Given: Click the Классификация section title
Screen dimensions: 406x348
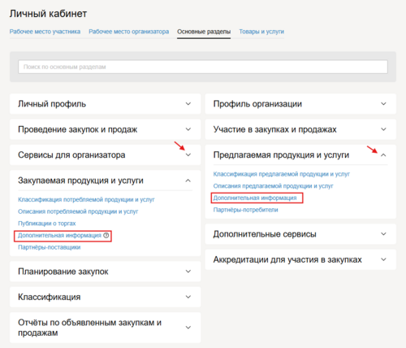Looking at the screenshot, I should click(x=50, y=297).
